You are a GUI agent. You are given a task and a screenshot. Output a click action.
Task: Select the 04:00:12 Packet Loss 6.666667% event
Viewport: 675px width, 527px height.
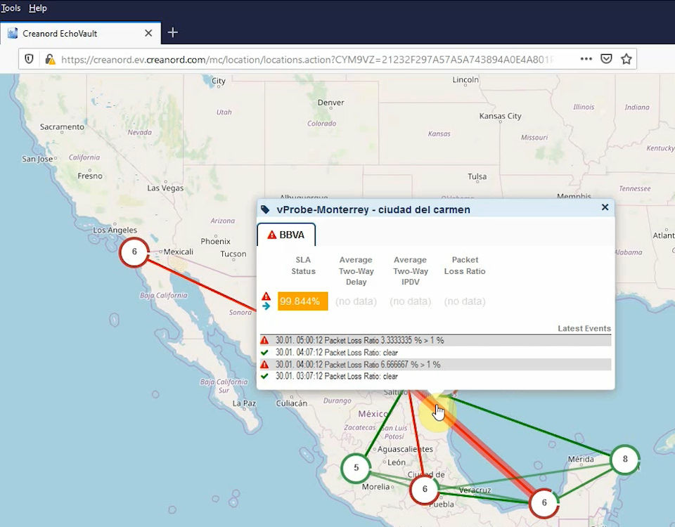tap(435, 365)
